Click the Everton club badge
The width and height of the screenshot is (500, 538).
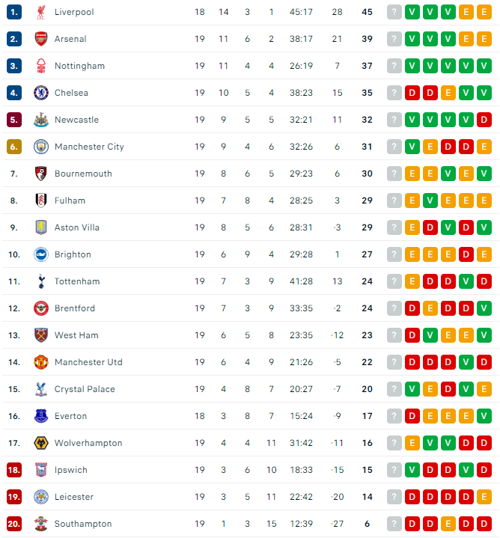(x=41, y=416)
